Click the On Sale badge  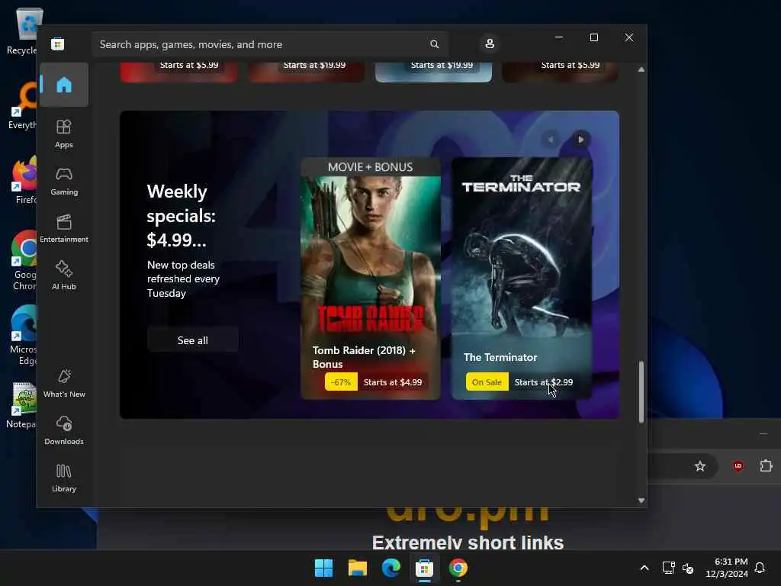point(487,382)
